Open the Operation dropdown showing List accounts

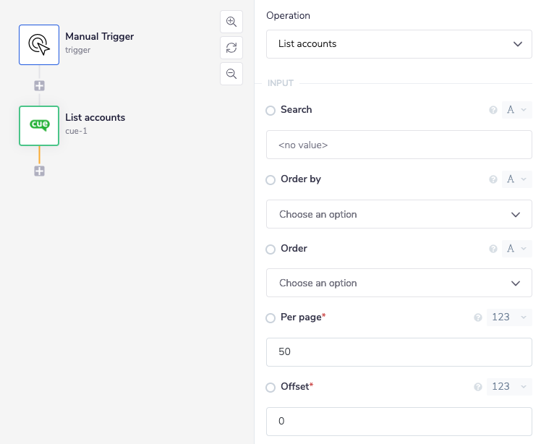point(399,44)
